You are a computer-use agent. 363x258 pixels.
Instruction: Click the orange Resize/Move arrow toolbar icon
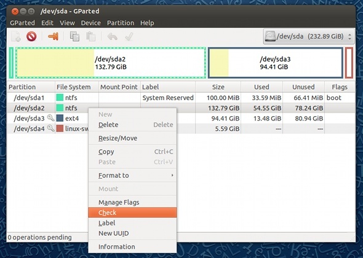[x=53, y=36]
